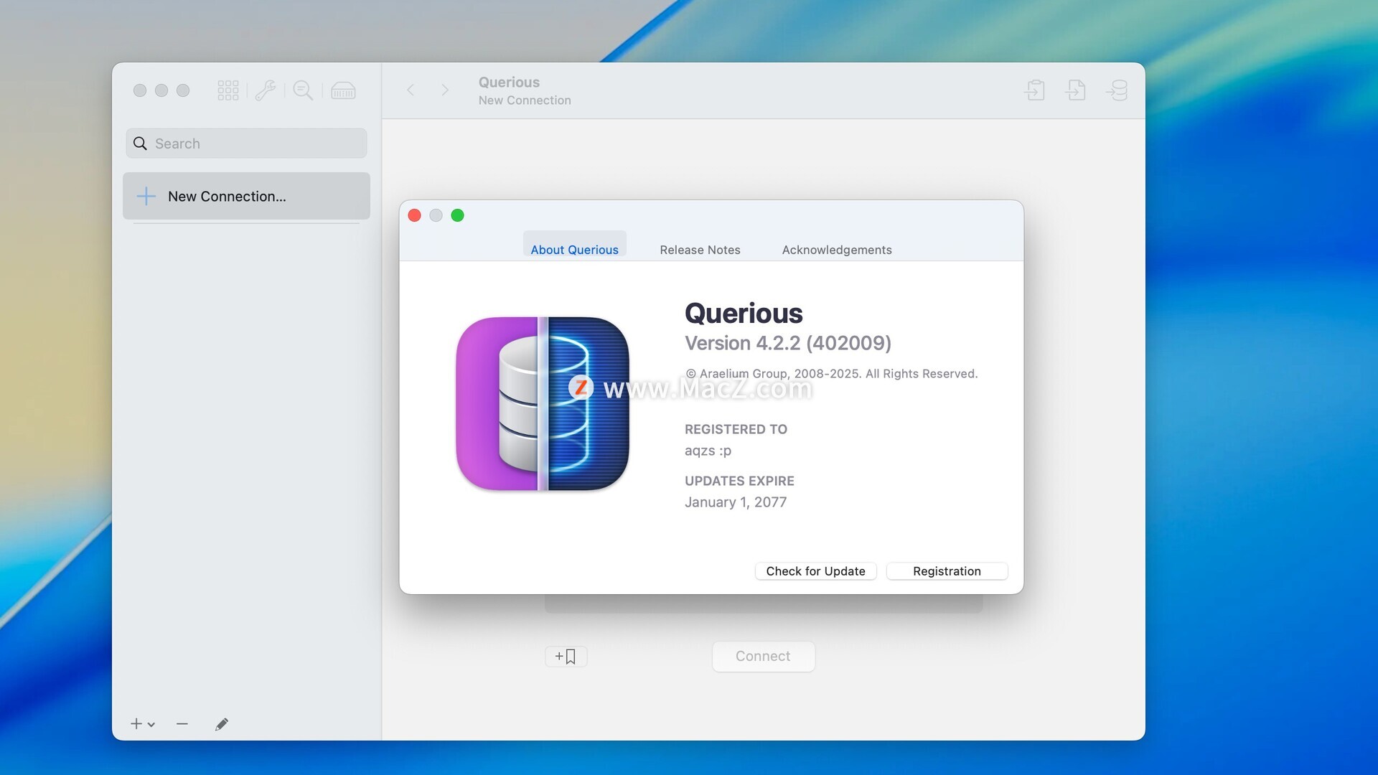Image resolution: width=1378 pixels, height=775 pixels.
Task: Click the import document icon in toolbar
Action: pos(1035,90)
